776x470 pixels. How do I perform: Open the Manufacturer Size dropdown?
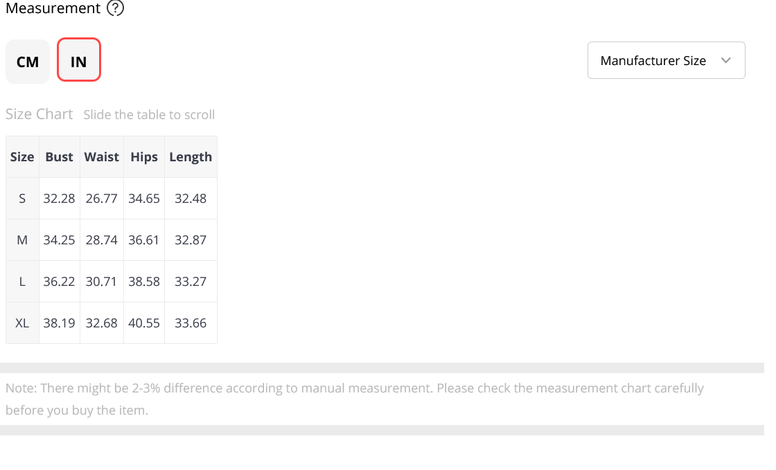[x=666, y=60]
